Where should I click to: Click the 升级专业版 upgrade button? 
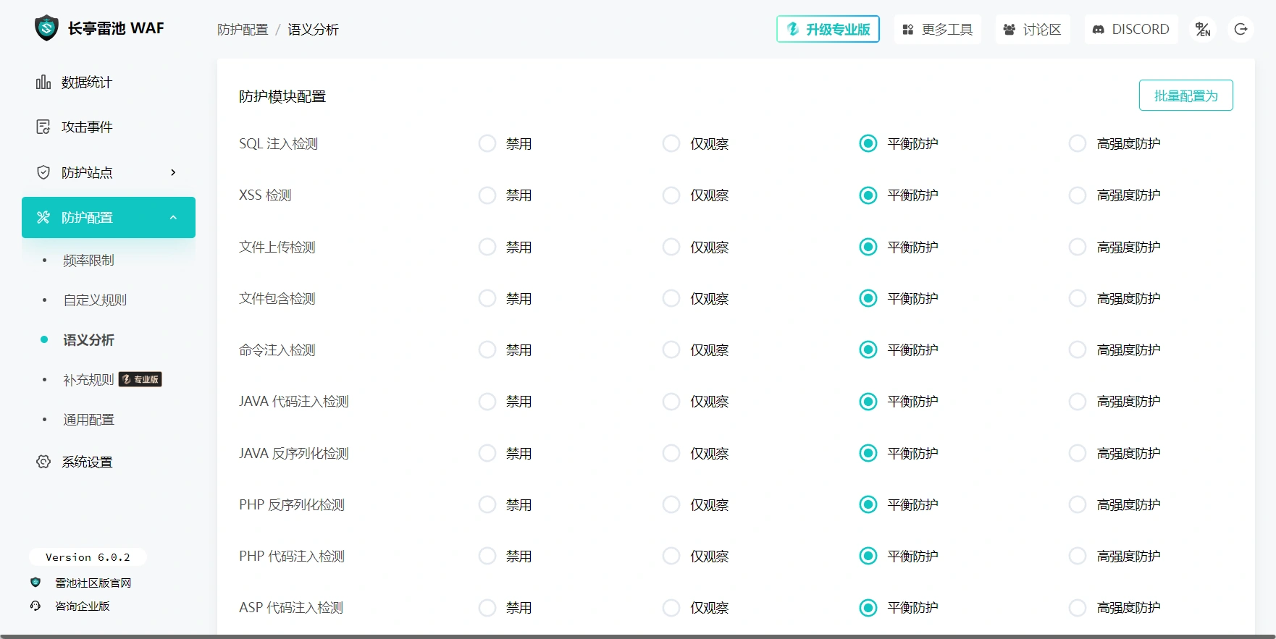coord(828,30)
